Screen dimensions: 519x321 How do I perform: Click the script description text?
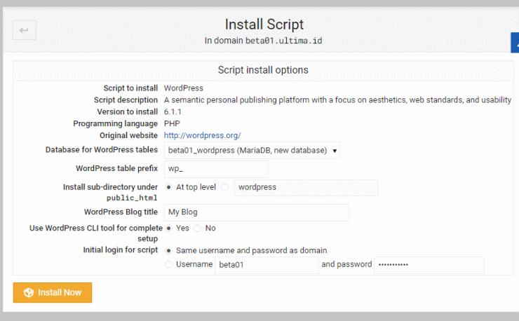tap(337, 100)
